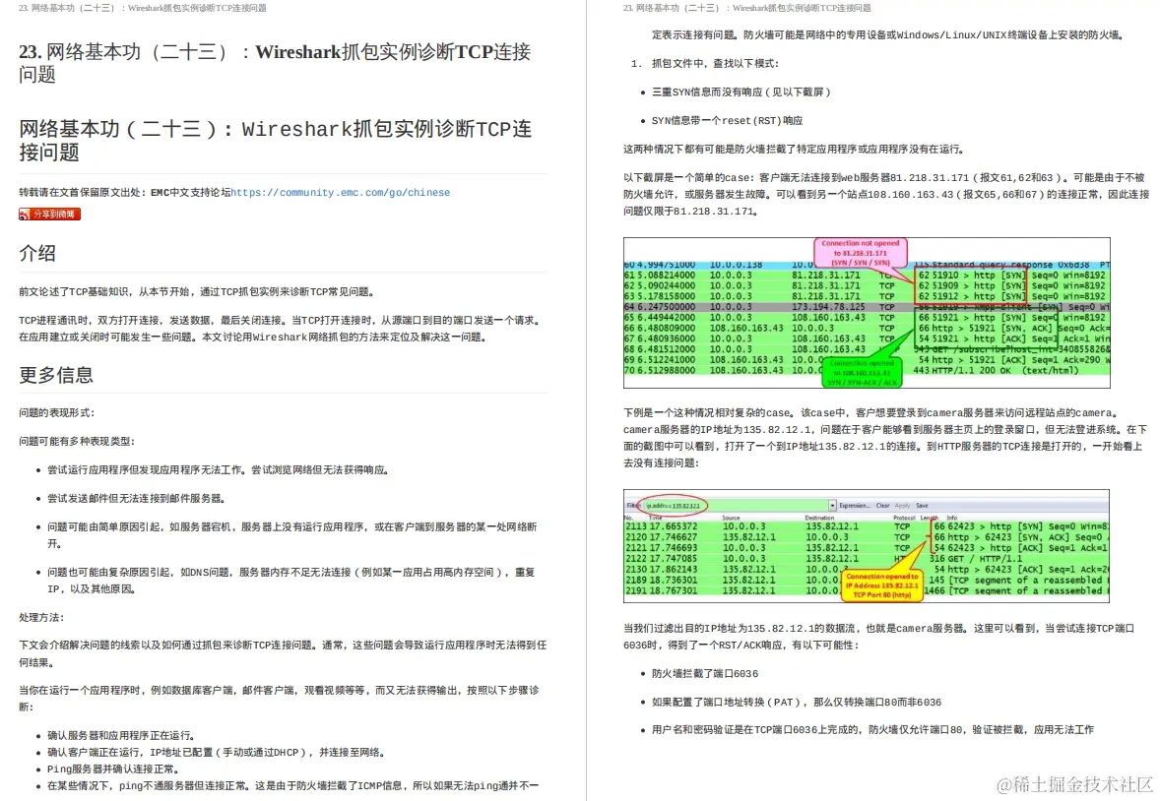Sort packets by the Destination column
This screenshot has height=801, width=1160.
click(x=820, y=518)
